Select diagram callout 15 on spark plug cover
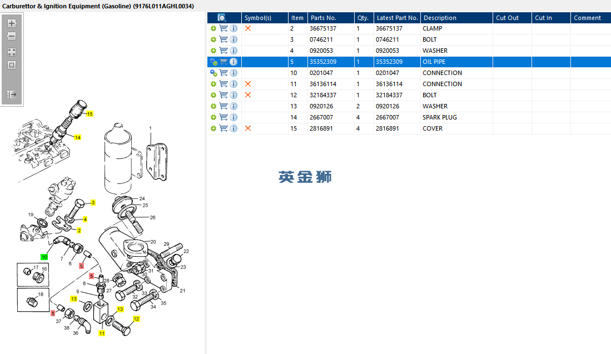The image size is (611, 354). point(90,114)
